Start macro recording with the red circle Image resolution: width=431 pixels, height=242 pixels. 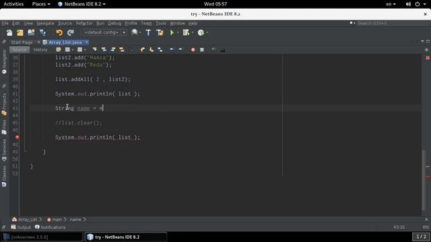point(193,50)
